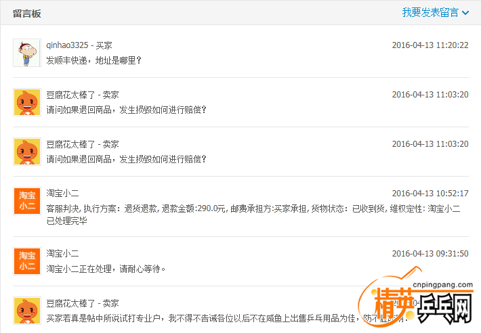Click the chevron arrow beside 我要发表留言
Image resolution: width=481 pixels, height=333 pixels.
tap(465, 12)
